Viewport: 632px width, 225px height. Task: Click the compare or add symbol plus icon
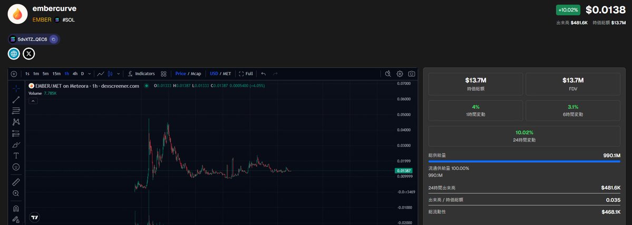coord(14,74)
